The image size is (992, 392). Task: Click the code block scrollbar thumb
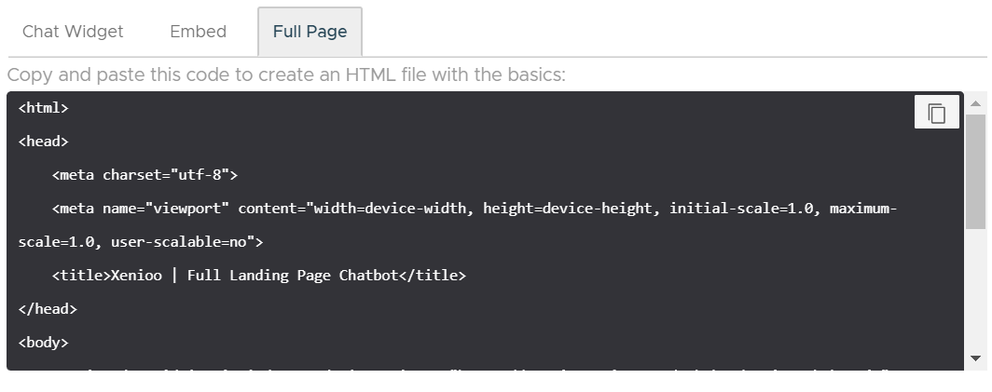(975, 170)
